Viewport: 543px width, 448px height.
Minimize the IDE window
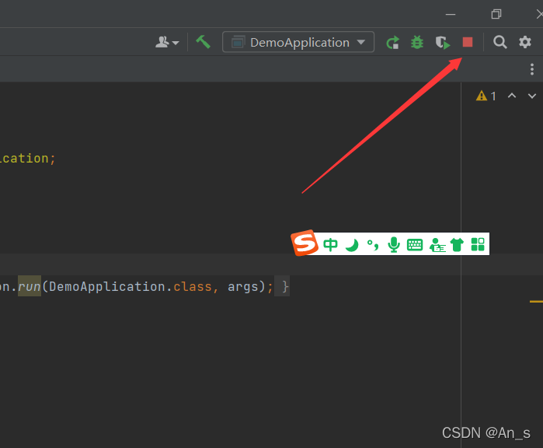click(x=451, y=14)
